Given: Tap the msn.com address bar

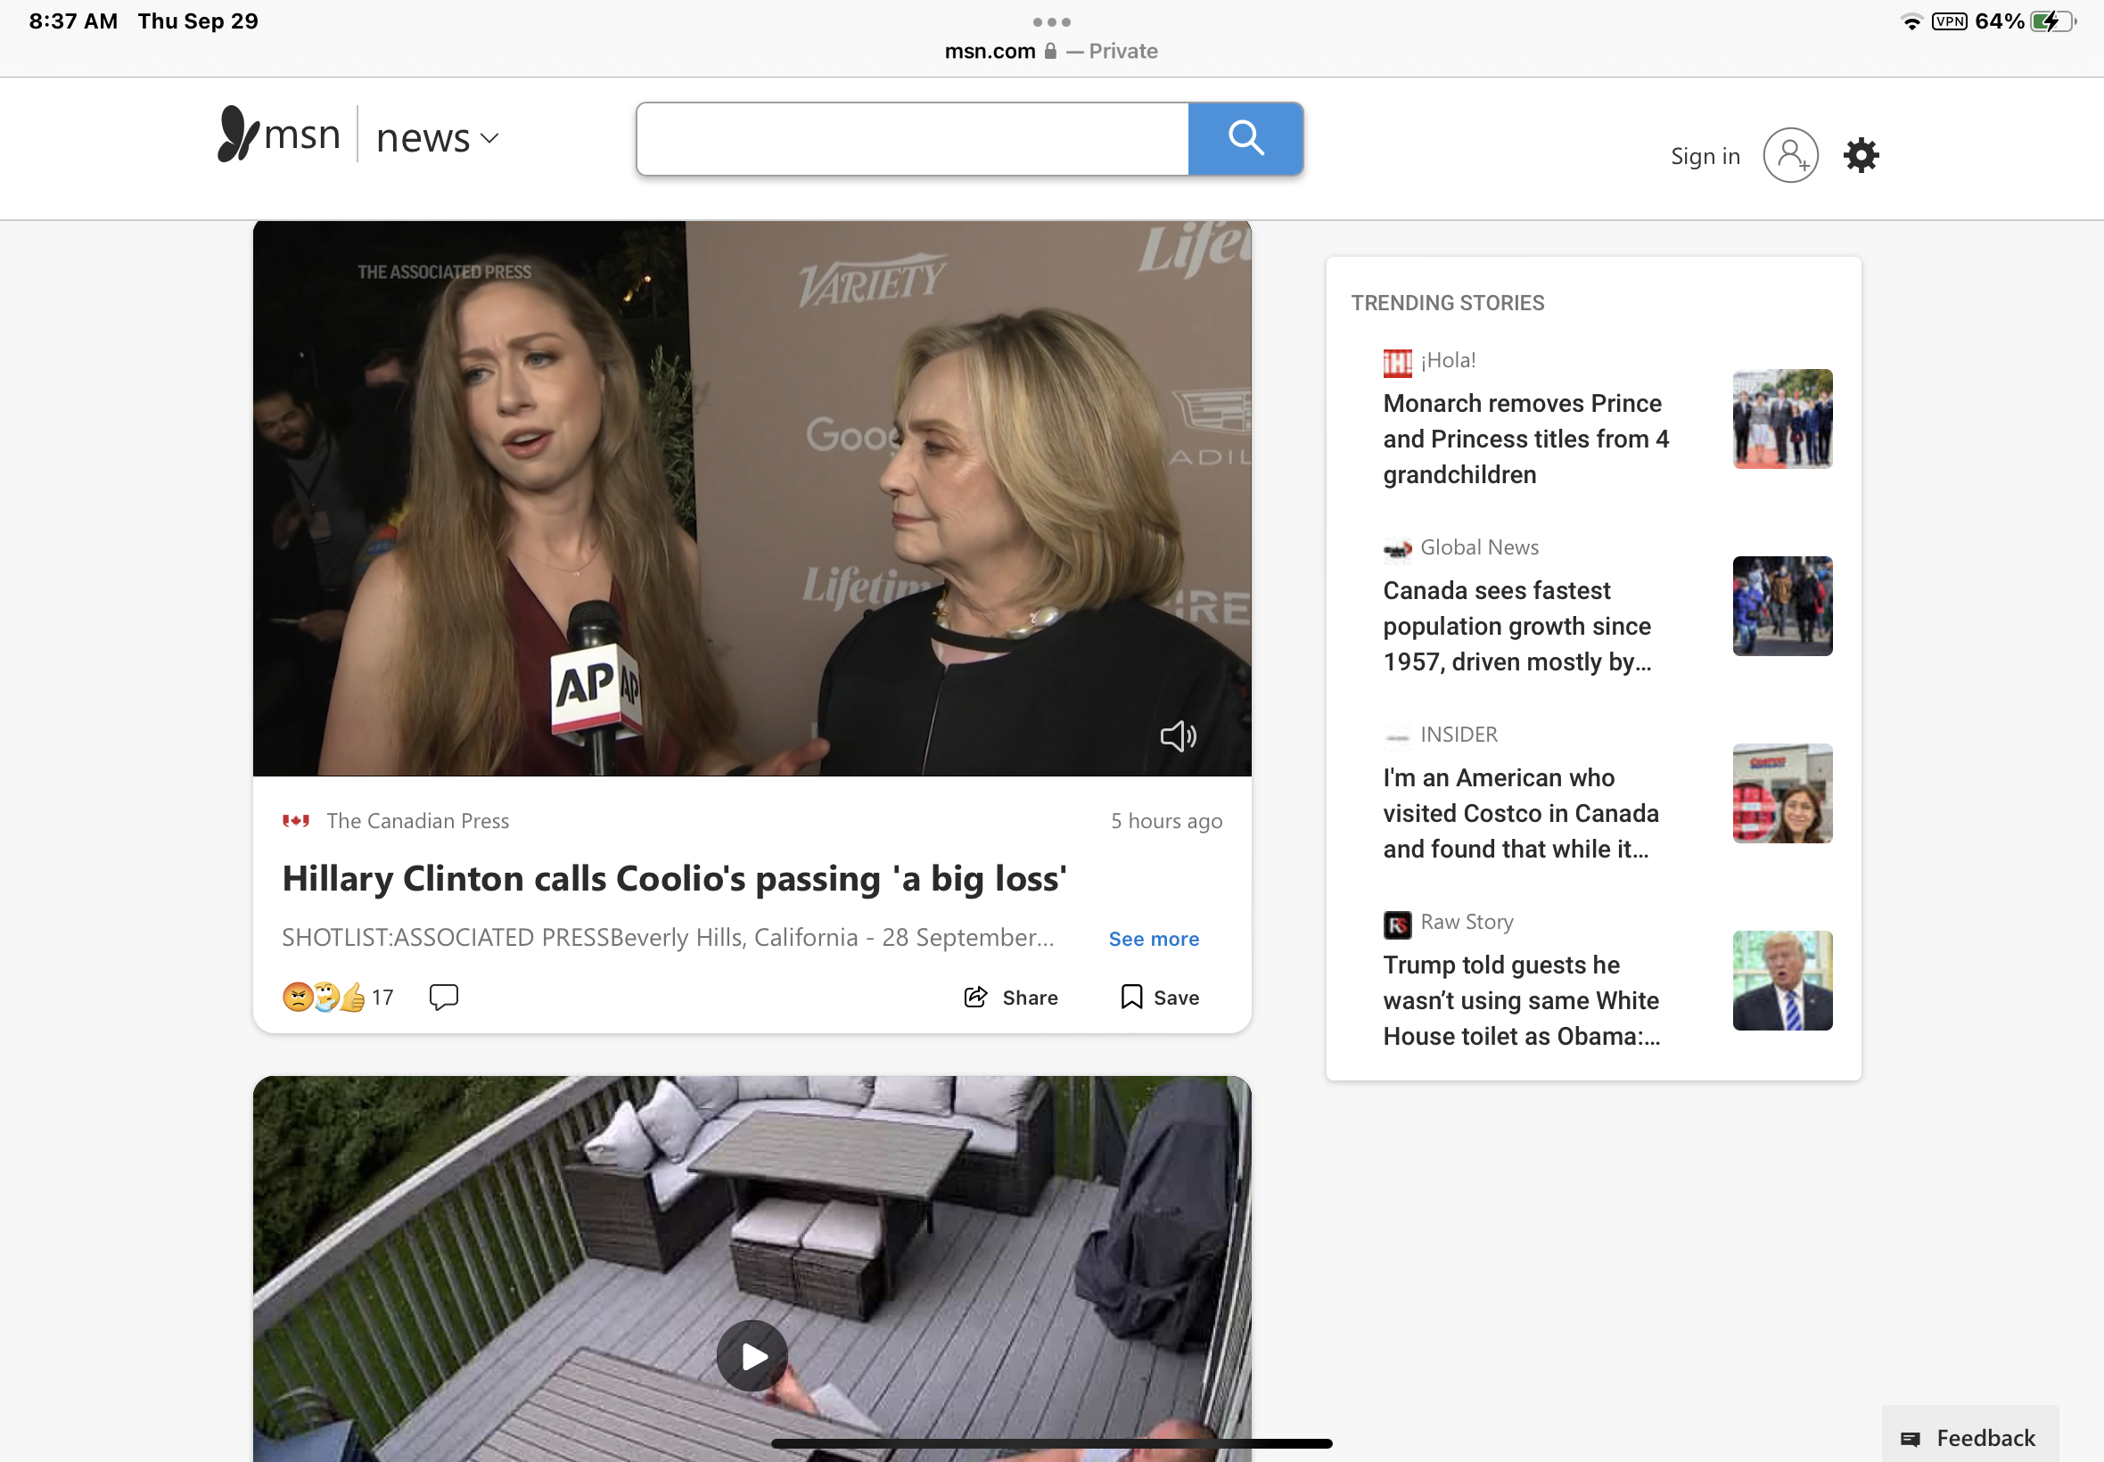Looking at the screenshot, I should (1050, 52).
